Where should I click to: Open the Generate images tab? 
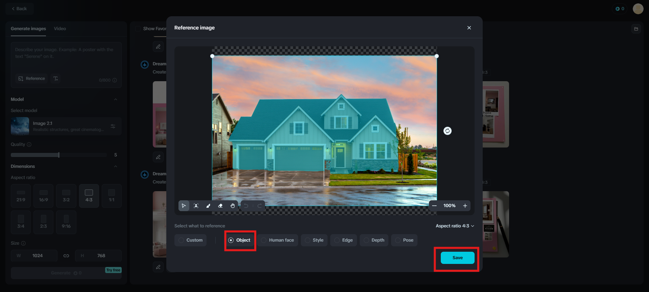(28, 29)
